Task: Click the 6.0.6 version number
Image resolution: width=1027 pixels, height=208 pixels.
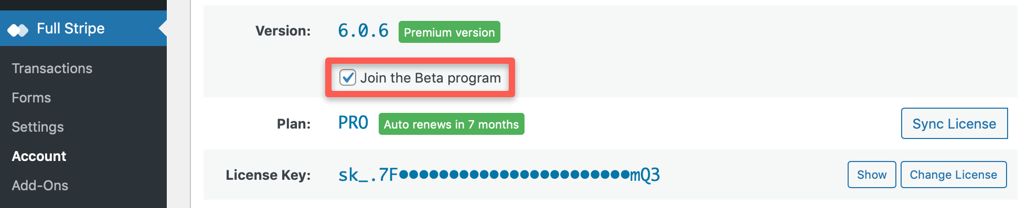Action: (x=363, y=31)
